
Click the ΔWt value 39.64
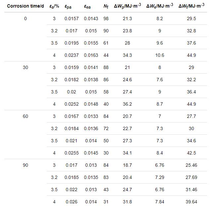[191, 202]
